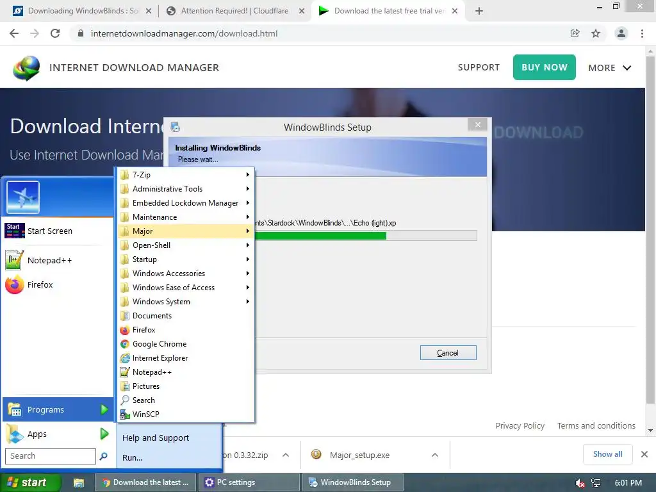Open Windows Accessories folder
This screenshot has width=656, height=492.
(185, 273)
